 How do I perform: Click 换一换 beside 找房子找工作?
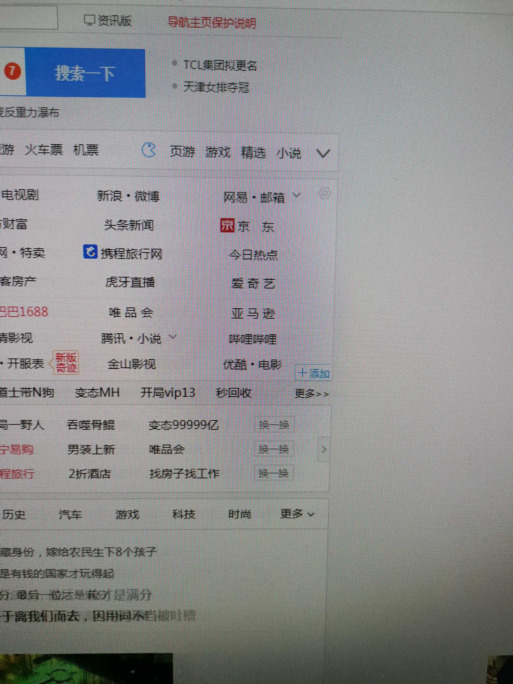[273, 474]
